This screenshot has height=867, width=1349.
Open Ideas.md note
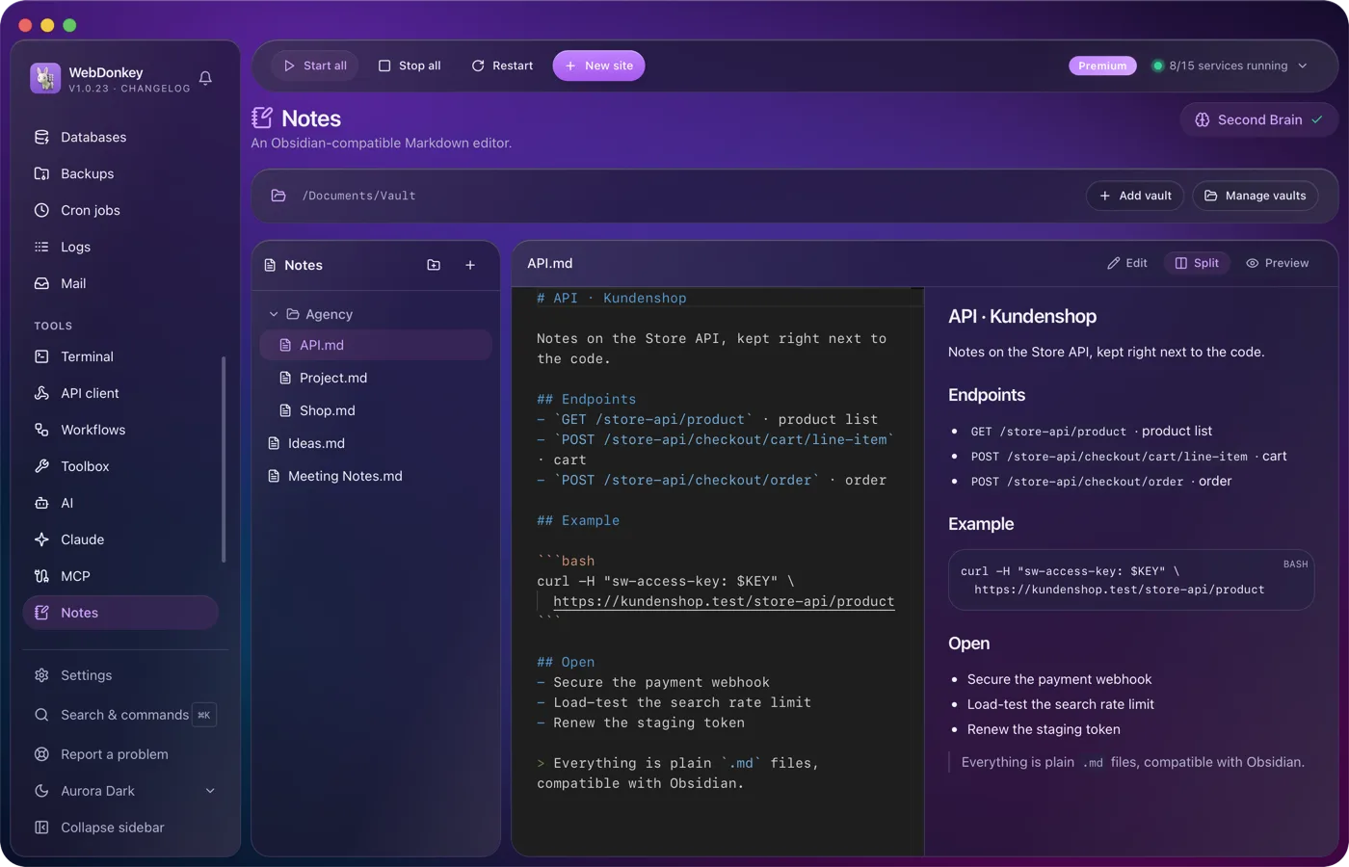tap(376, 443)
